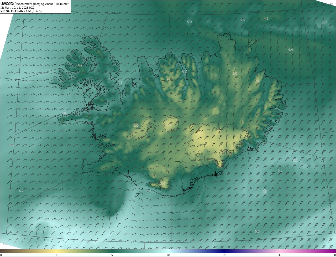Click the brown start of the color scale
This screenshot has height=257, width=336.
click(5, 251)
